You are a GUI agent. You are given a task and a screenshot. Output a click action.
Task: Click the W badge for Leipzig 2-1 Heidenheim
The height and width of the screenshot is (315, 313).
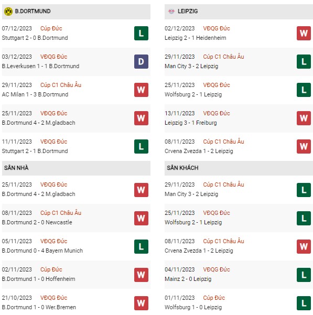304,34
